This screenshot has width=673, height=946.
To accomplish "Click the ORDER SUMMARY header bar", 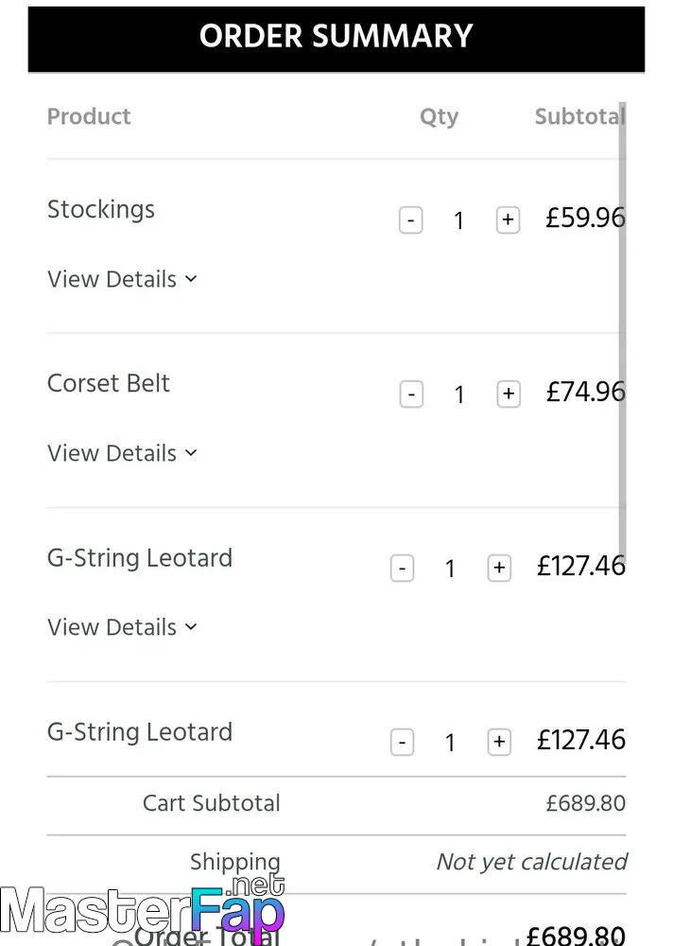I will [336, 39].
